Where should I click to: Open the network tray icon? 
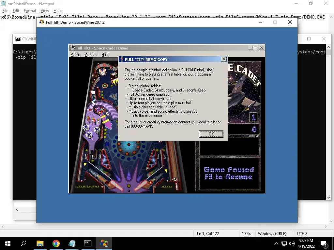tap(284, 243)
